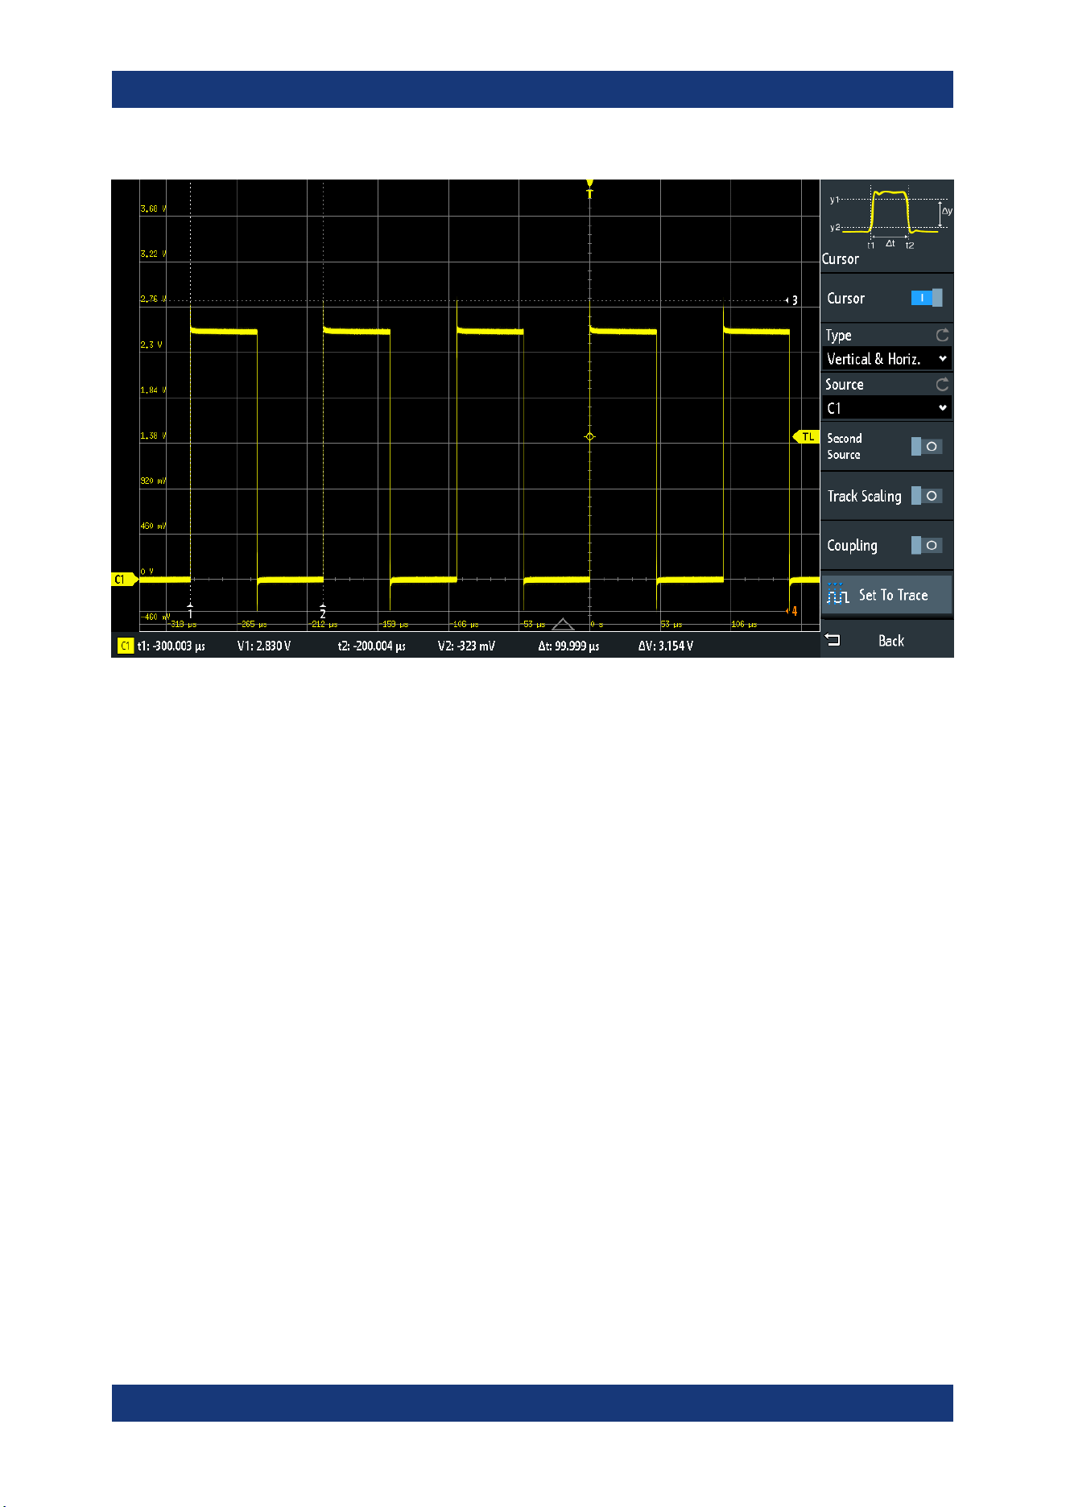The image size is (1066, 1507).
Task: Open the Type dropdown showing Vertical & Horiz.
Action: [886, 359]
